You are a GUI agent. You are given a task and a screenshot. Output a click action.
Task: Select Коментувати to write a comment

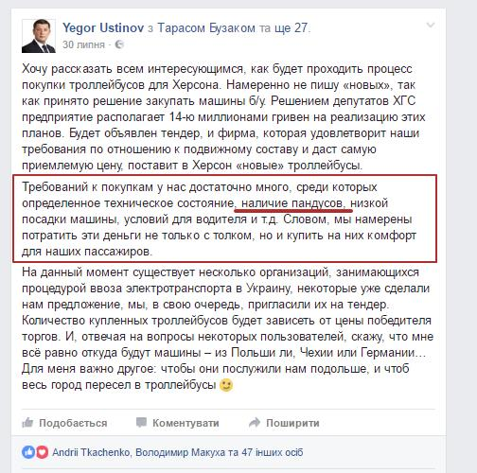point(185,423)
